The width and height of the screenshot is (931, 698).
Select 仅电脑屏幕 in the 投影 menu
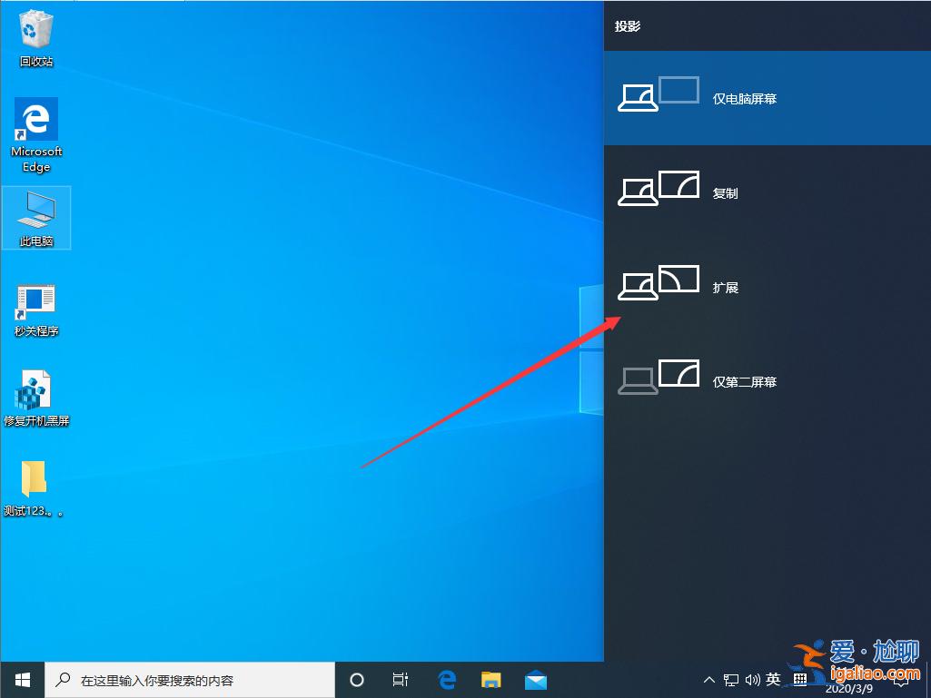pyautogui.click(x=768, y=98)
